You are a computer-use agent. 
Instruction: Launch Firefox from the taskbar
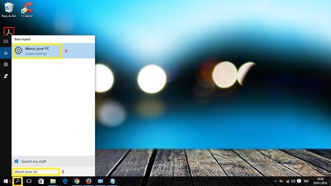(x=88, y=181)
